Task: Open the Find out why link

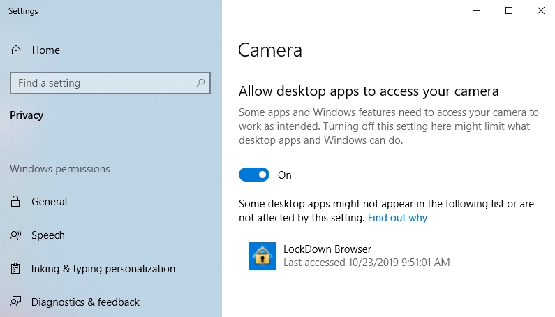Action: (x=397, y=217)
